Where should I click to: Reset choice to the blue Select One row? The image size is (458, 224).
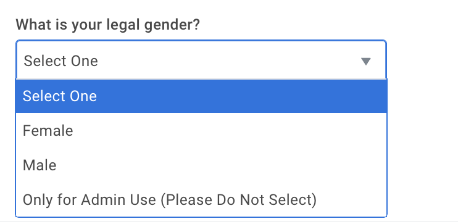tap(201, 96)
